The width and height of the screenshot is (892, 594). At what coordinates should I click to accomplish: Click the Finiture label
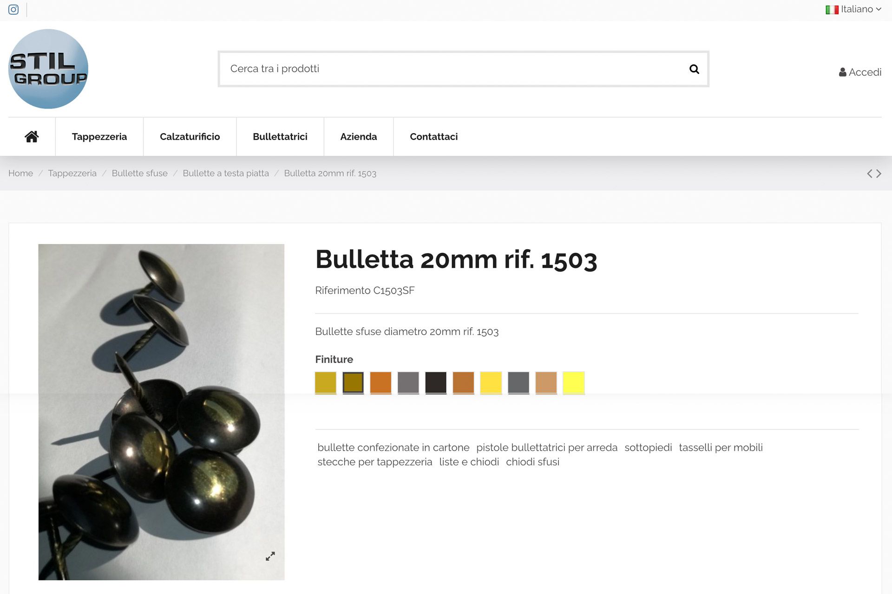pos(334,359)
